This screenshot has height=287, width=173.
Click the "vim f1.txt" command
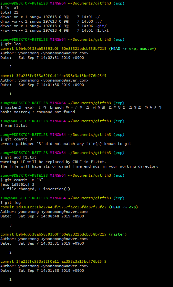[16, 126]
